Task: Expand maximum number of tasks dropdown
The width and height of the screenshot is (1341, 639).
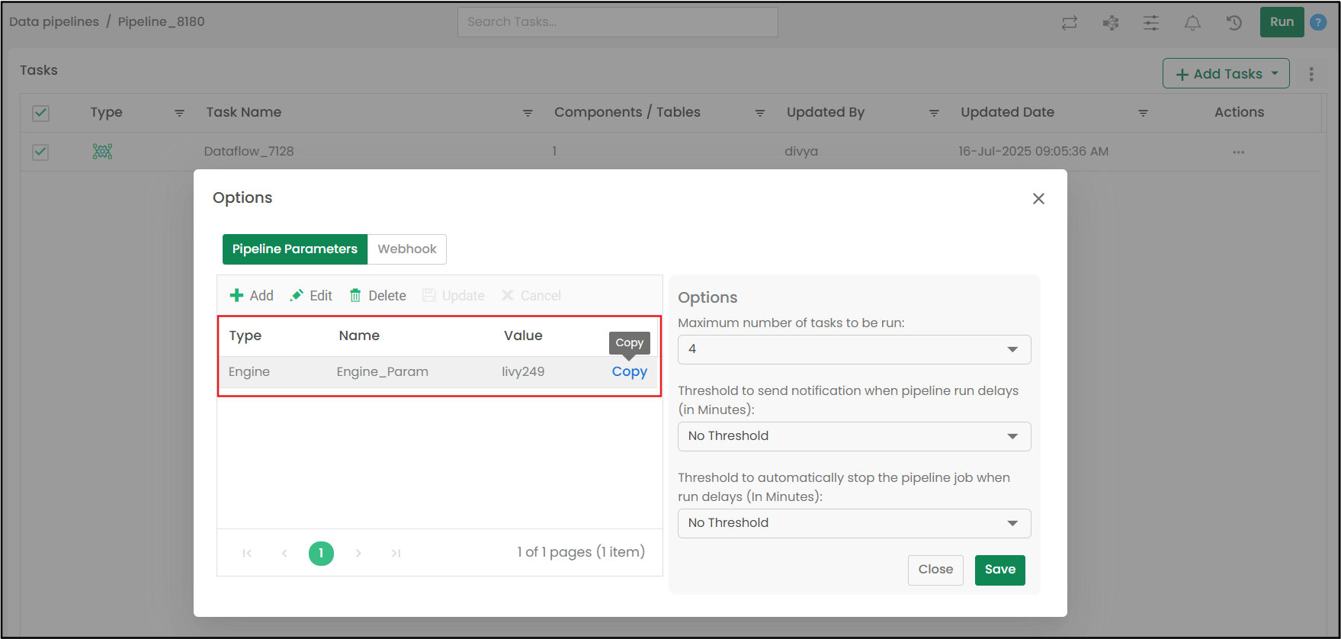Action: coord(854,349)
